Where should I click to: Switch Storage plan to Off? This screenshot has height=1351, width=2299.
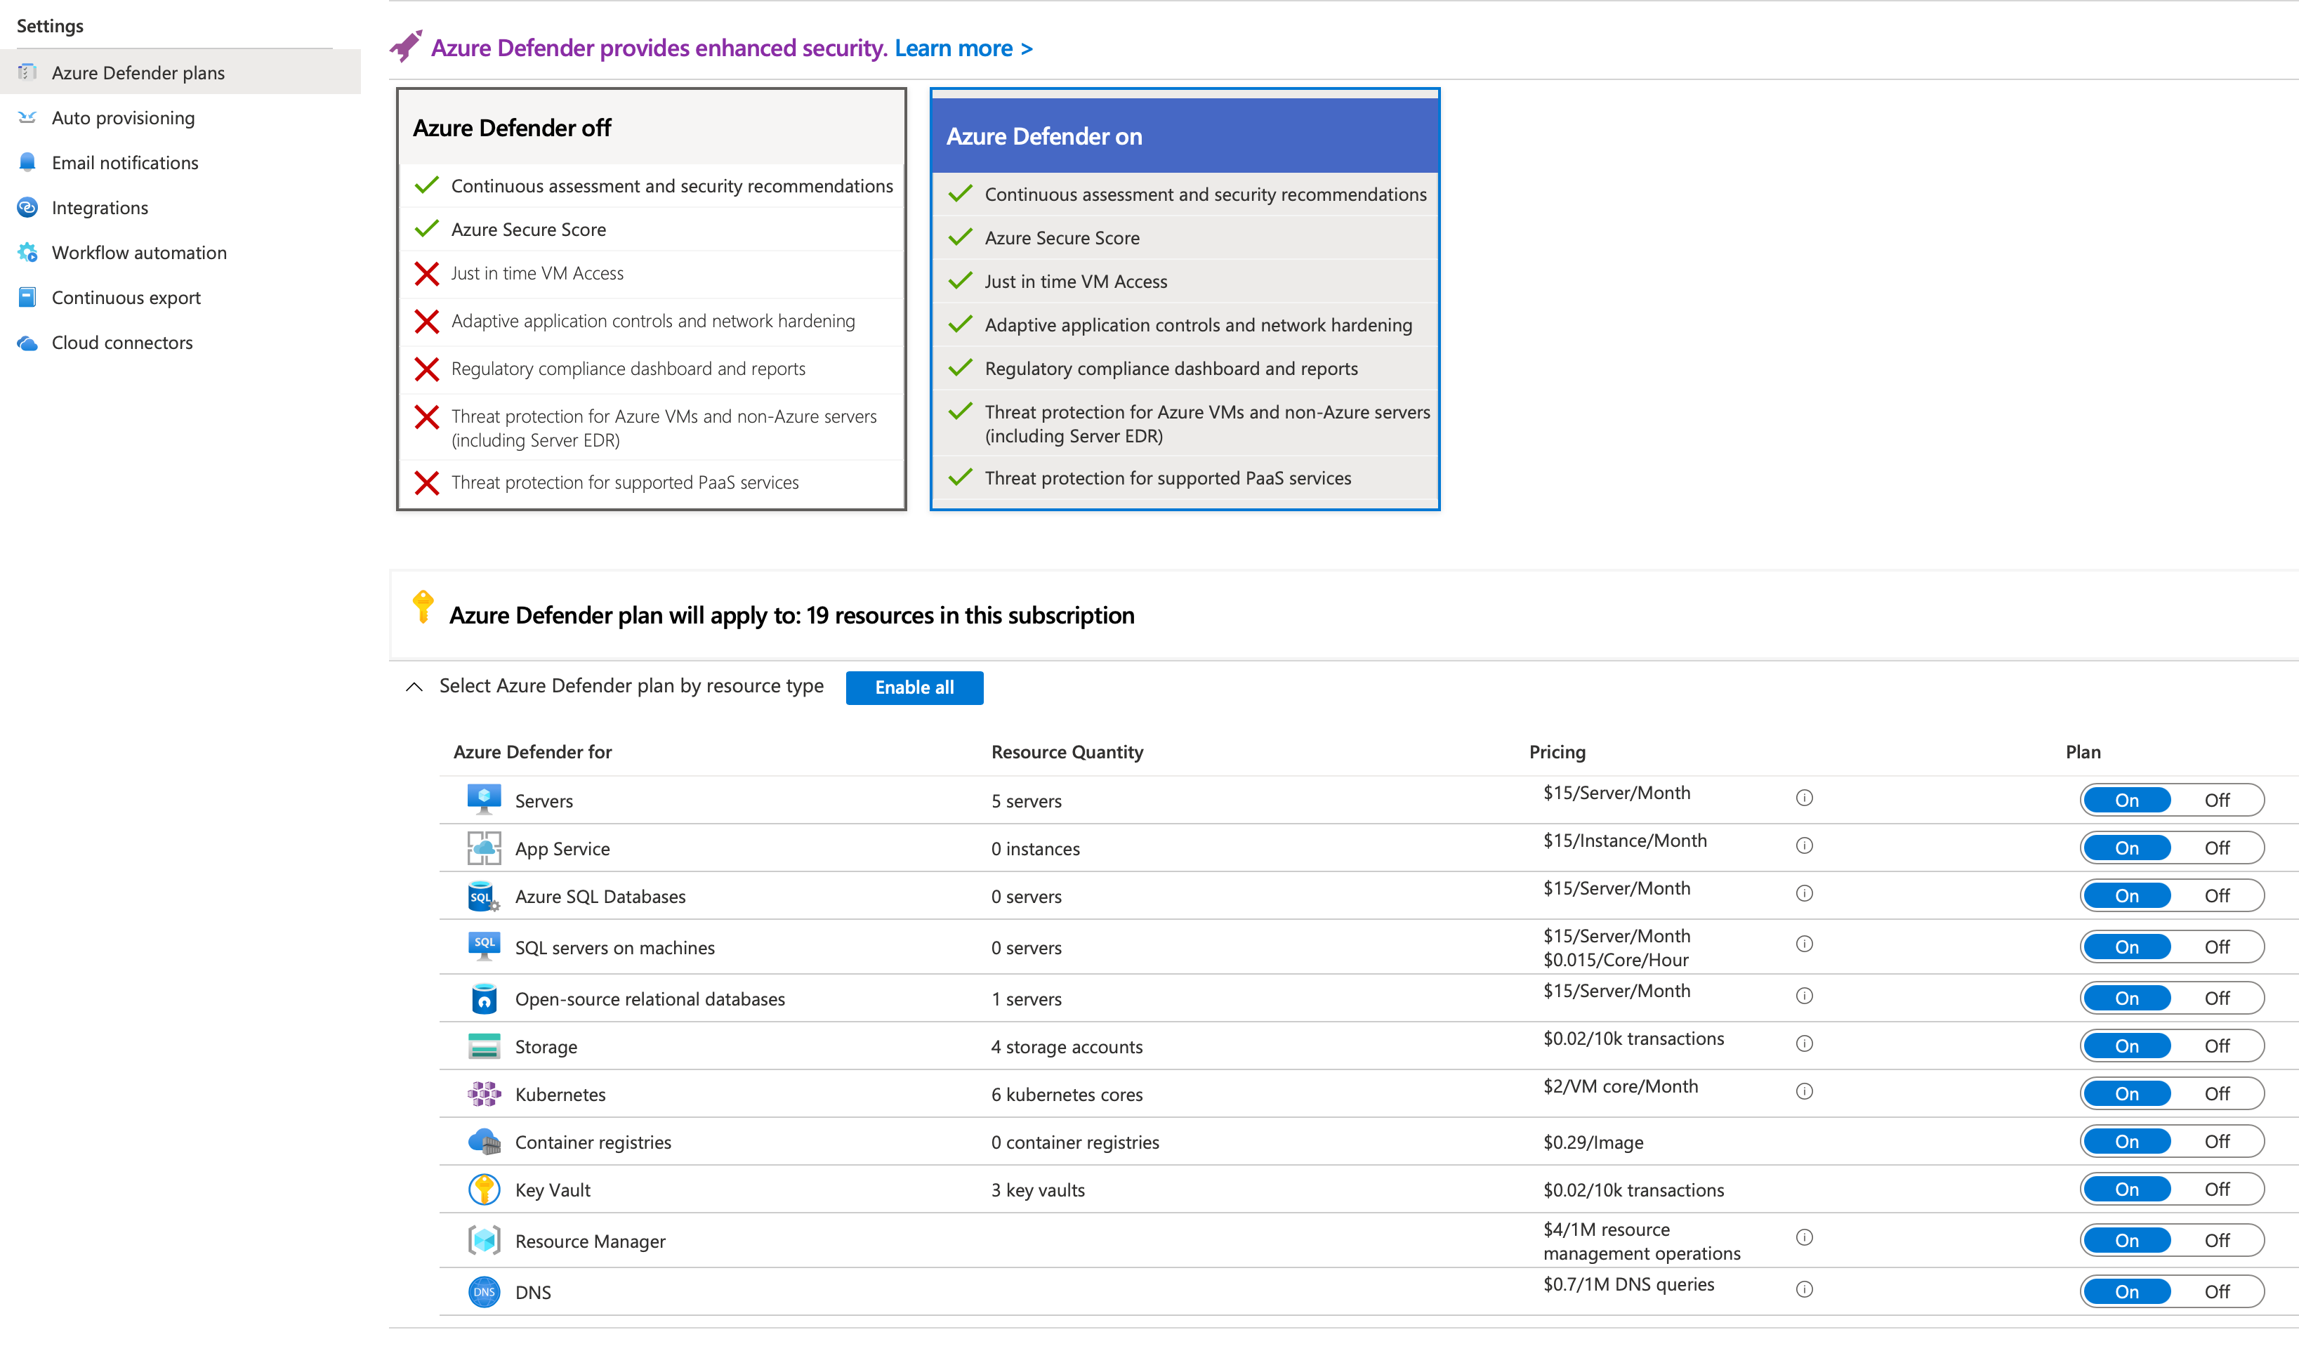pyautogui.click(x=2217, y=1046)
